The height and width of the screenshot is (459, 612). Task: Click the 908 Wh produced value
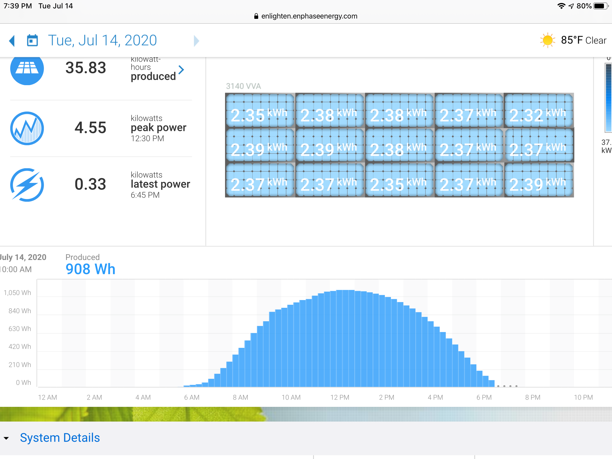pyautogui.click(x=90, y=269)
